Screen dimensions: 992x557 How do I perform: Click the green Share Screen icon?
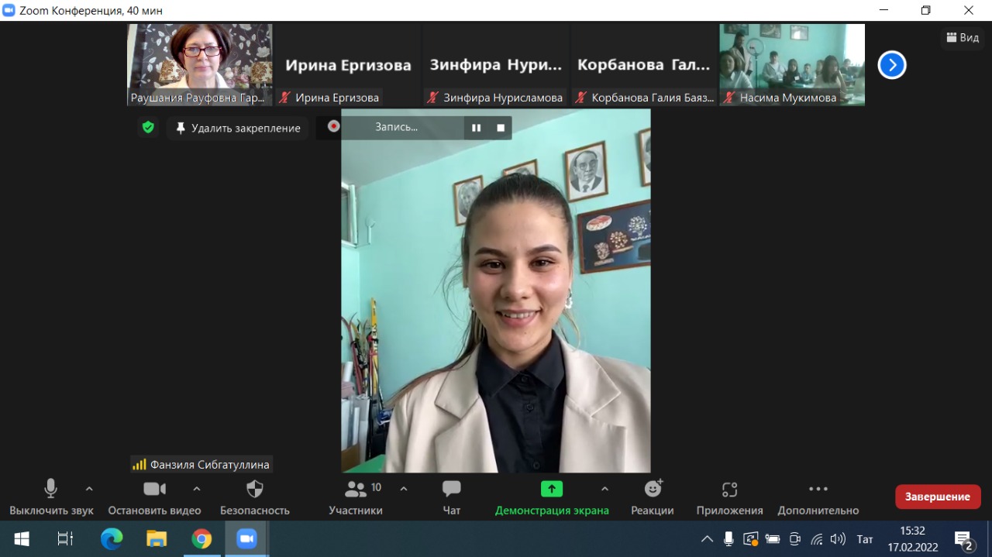coord(551,489)
